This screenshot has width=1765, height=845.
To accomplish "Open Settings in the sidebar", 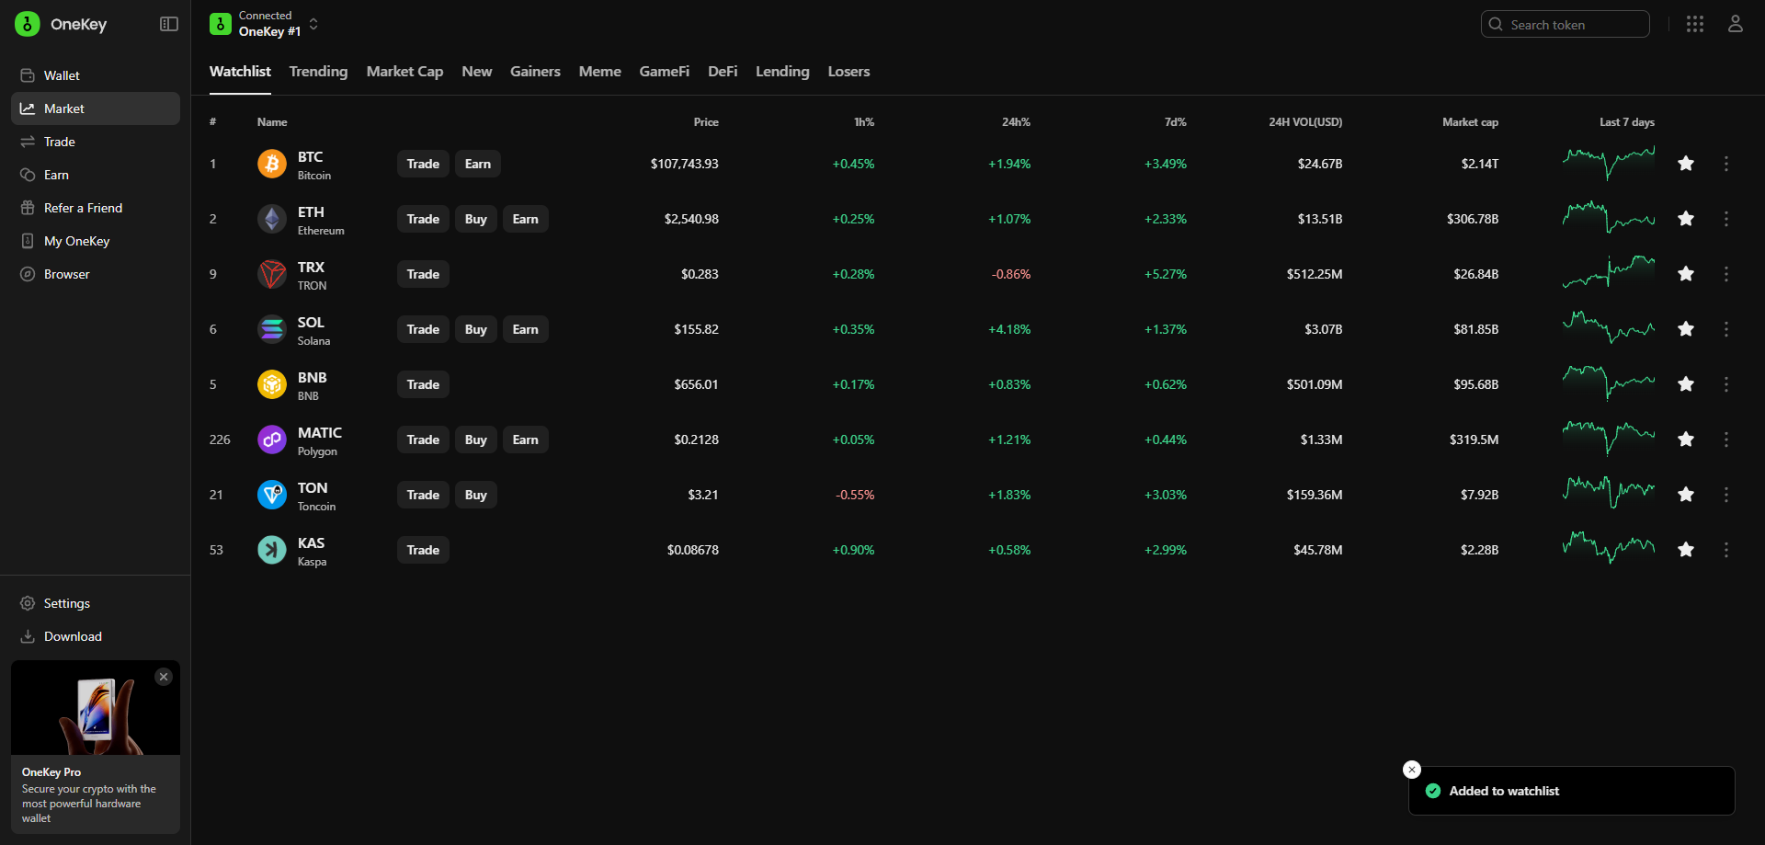I will pos(96,603).
